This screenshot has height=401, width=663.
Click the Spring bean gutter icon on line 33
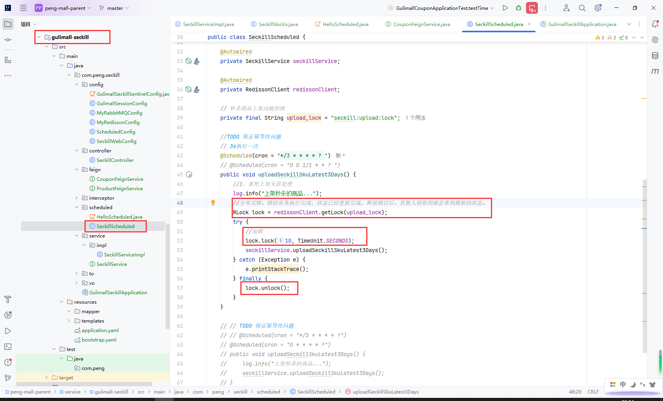pos(189,61)
